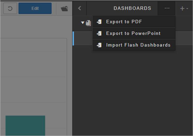Image resolution: width=193 pixels, height=136 pixels.
Task: Collapse the Dashboards panel with the left chevron
Action: click(79, 8)
